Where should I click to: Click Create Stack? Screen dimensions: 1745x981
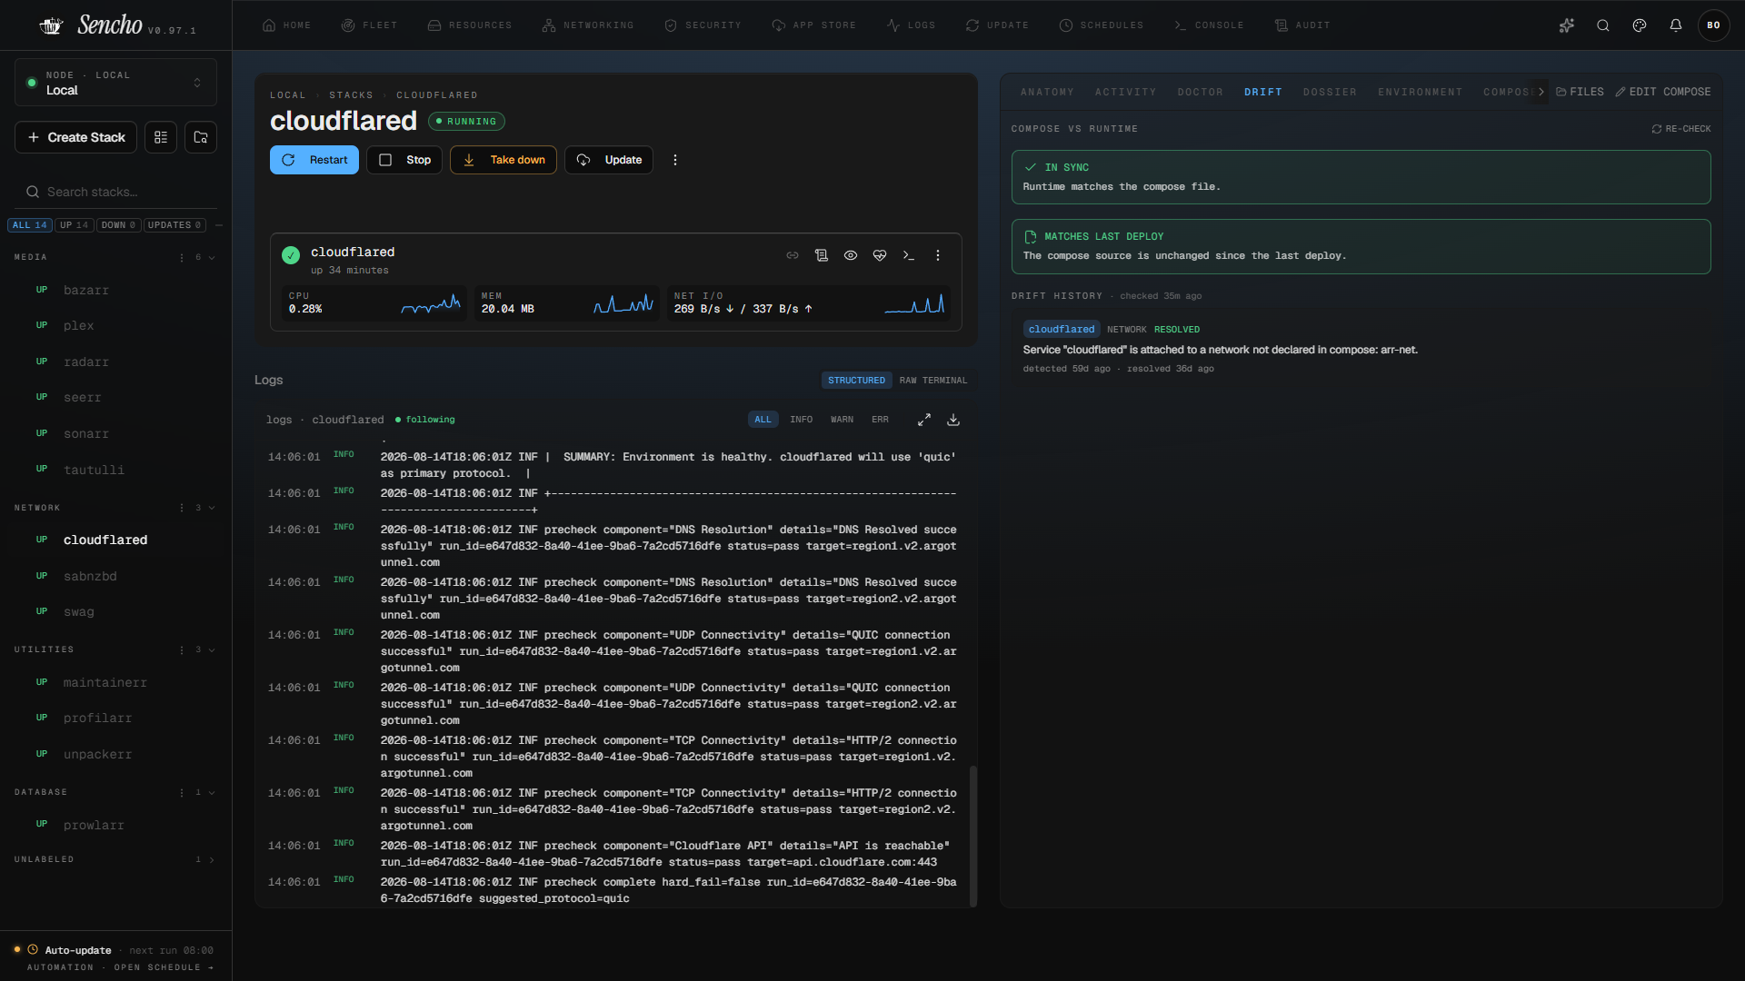pos(76,137)
